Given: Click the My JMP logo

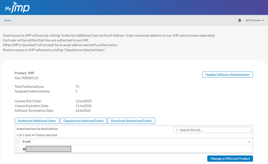Looking at the screenshot, I should click(x=17, y=7).
